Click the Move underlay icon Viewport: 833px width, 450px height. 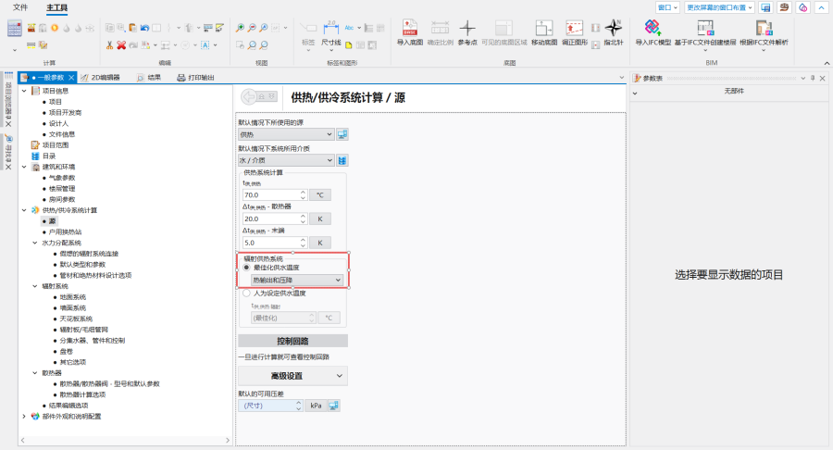(544, 29)
